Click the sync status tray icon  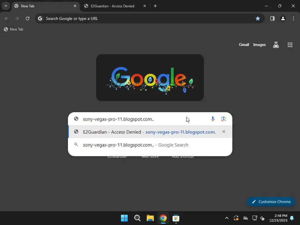tap(236, 218)
